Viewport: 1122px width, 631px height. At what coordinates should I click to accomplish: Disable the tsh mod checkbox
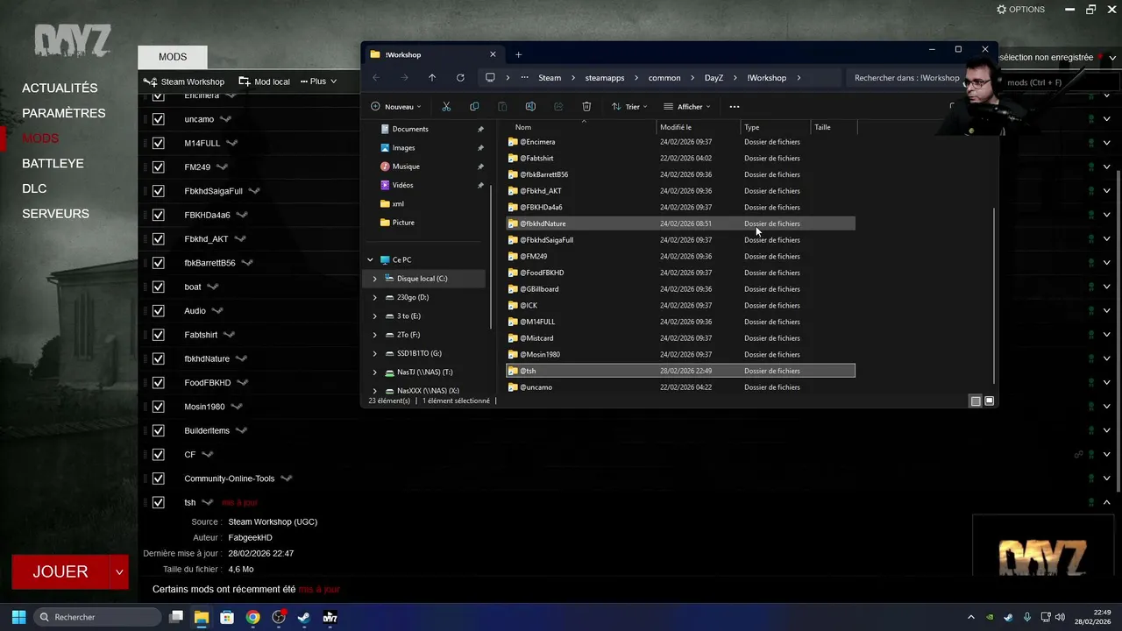tap(159, 502)
